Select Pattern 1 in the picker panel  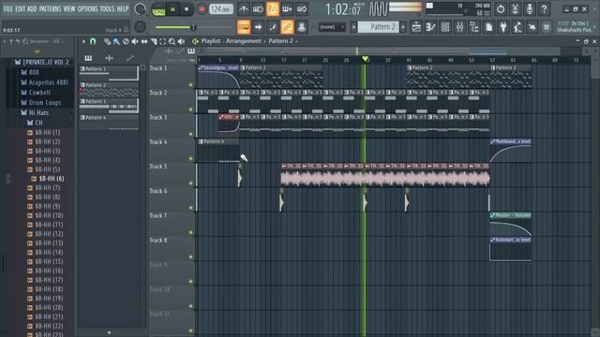tap(109, 73)
